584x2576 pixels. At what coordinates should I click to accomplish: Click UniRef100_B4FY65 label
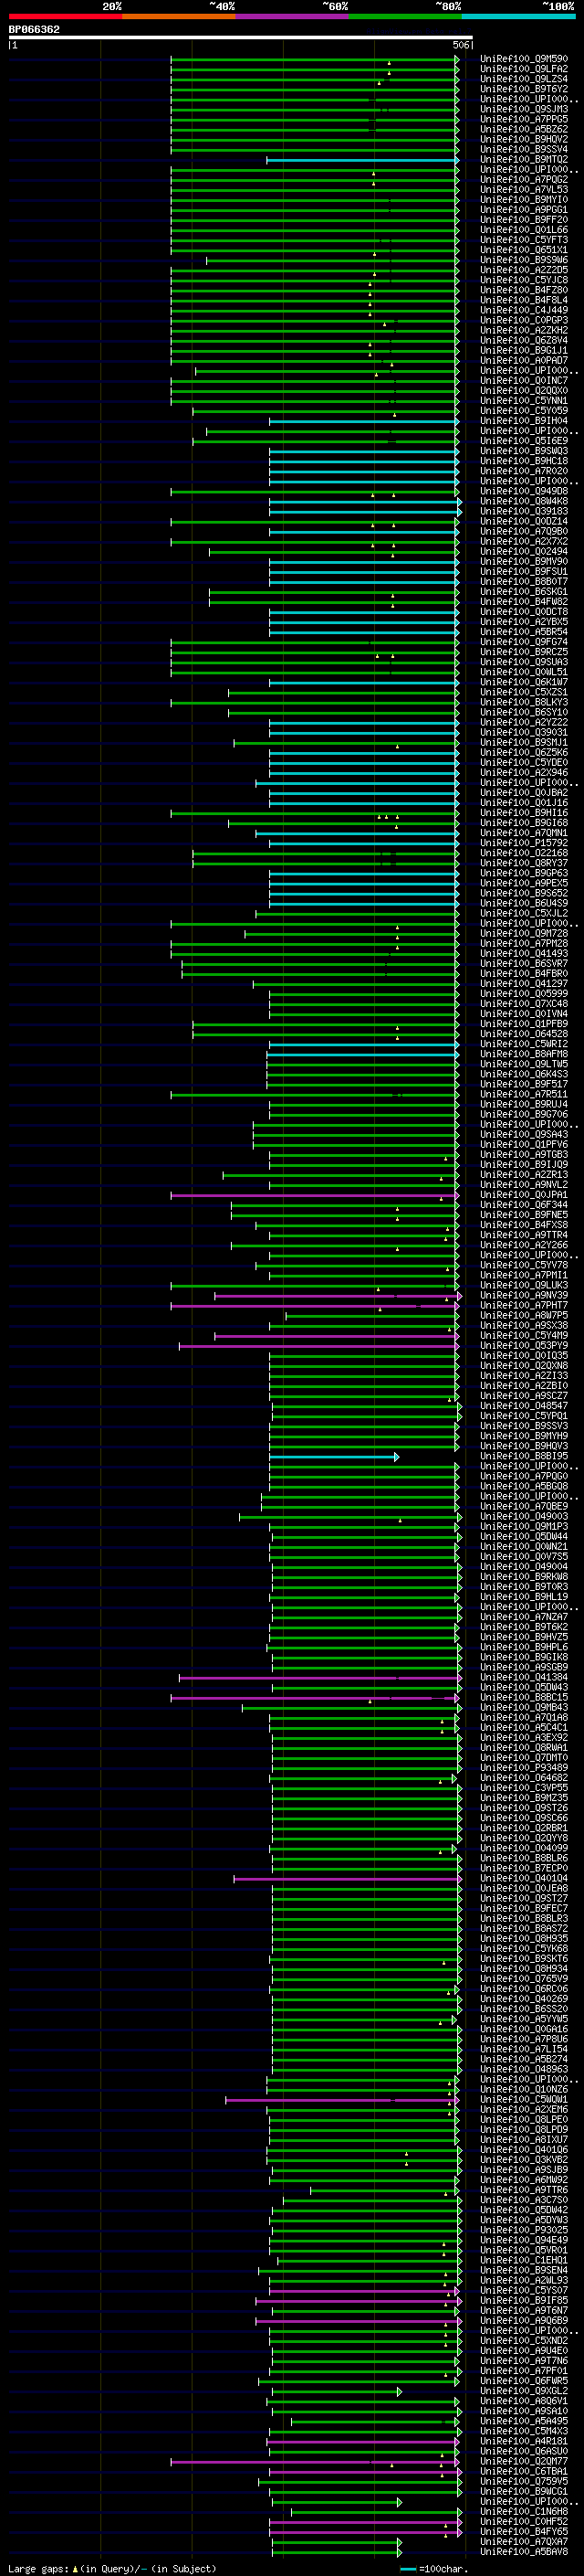(x=524, y=2531)
